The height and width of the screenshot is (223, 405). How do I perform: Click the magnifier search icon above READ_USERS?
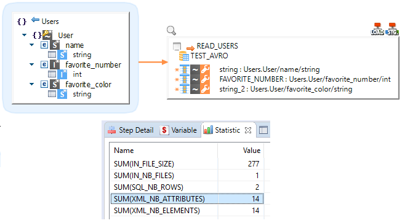pos(171,31)
